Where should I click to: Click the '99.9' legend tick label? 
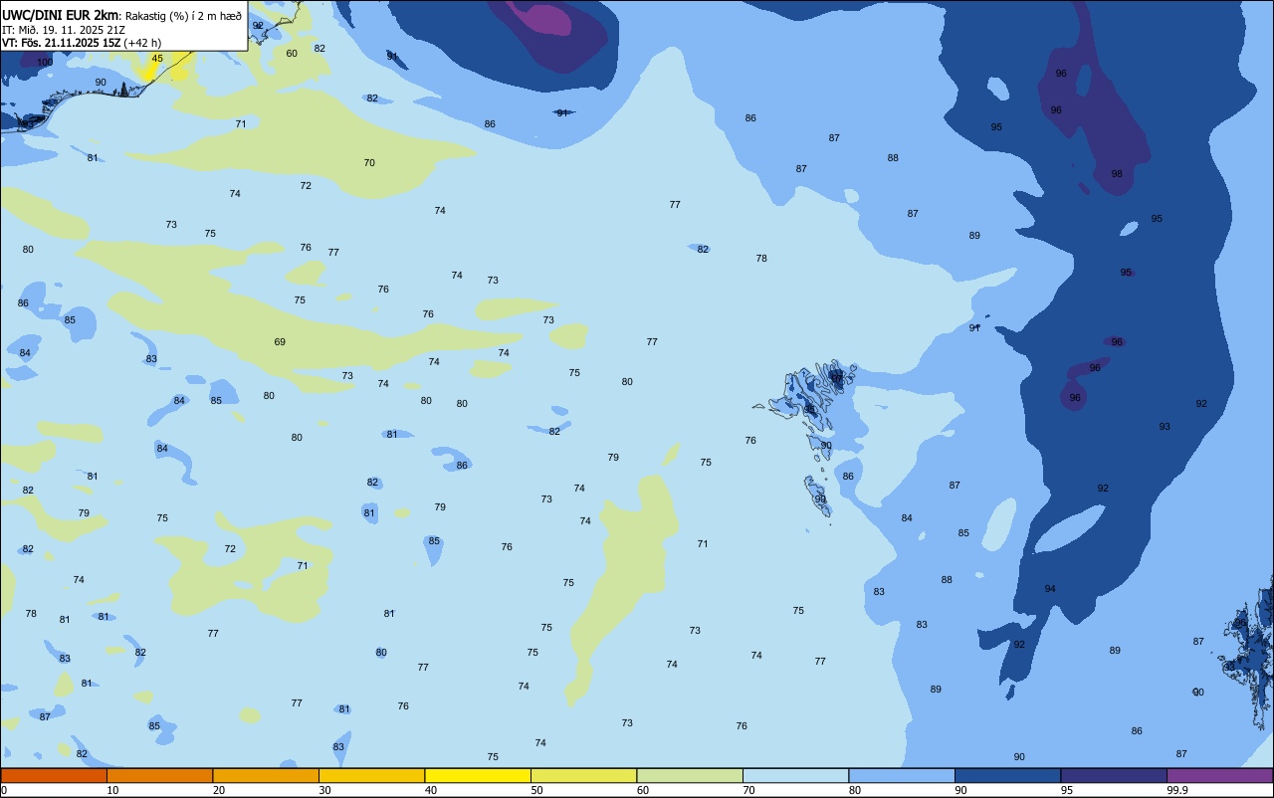tap(1177, 790)
